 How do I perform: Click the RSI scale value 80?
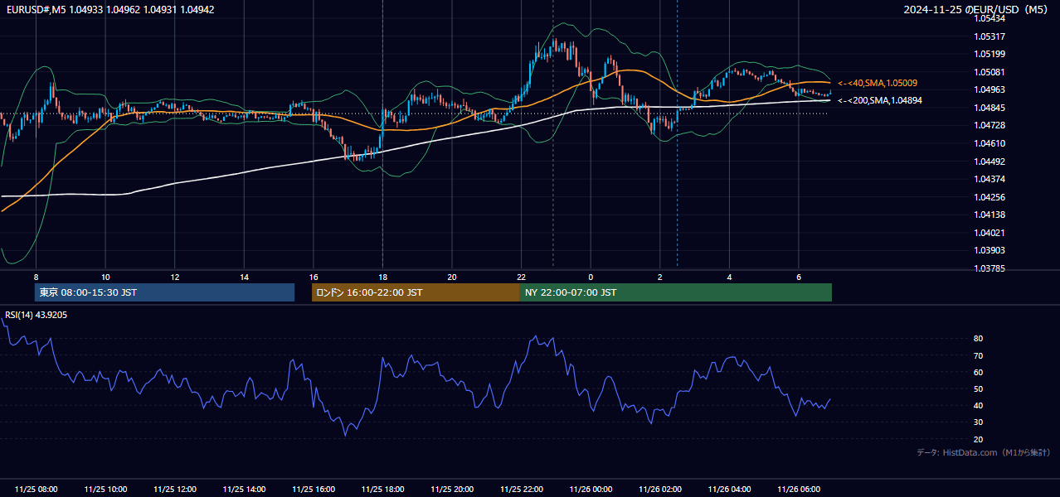coord(978,339)
